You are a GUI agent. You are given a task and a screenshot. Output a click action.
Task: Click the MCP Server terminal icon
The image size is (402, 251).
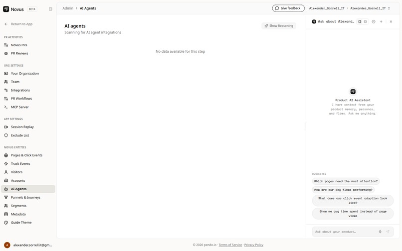point(6,107)
